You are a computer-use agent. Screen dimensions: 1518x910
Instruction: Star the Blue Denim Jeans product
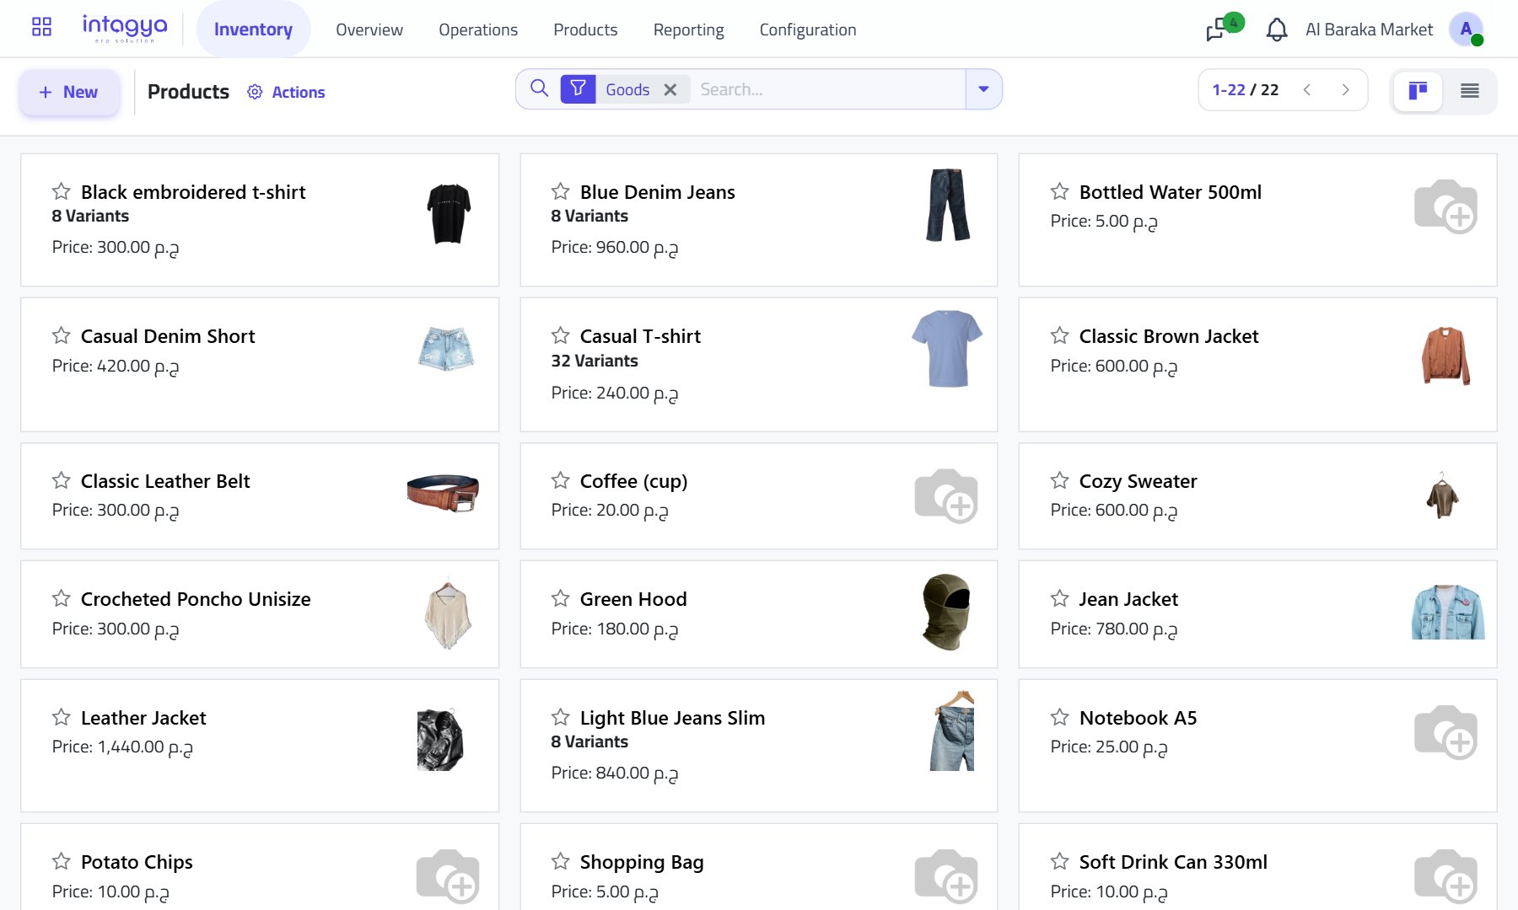point(560,191)
